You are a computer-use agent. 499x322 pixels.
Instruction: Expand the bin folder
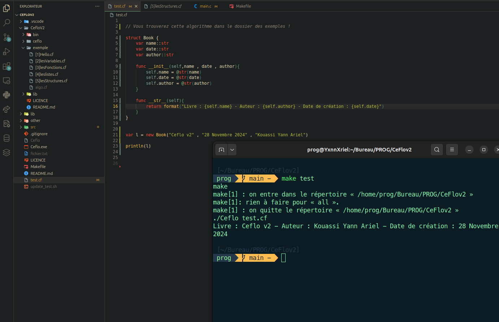point(23,35)
